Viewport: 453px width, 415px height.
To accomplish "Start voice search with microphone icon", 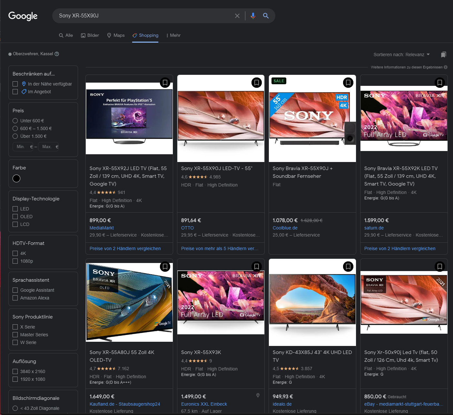I will point(253,16).
